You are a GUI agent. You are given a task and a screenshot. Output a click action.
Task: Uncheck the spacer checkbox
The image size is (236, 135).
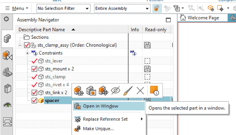point(34,101)
